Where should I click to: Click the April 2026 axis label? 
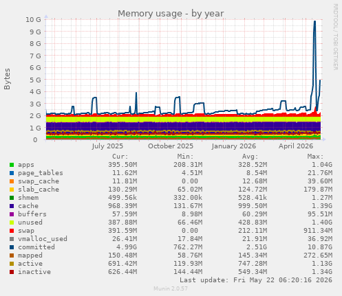296,146
